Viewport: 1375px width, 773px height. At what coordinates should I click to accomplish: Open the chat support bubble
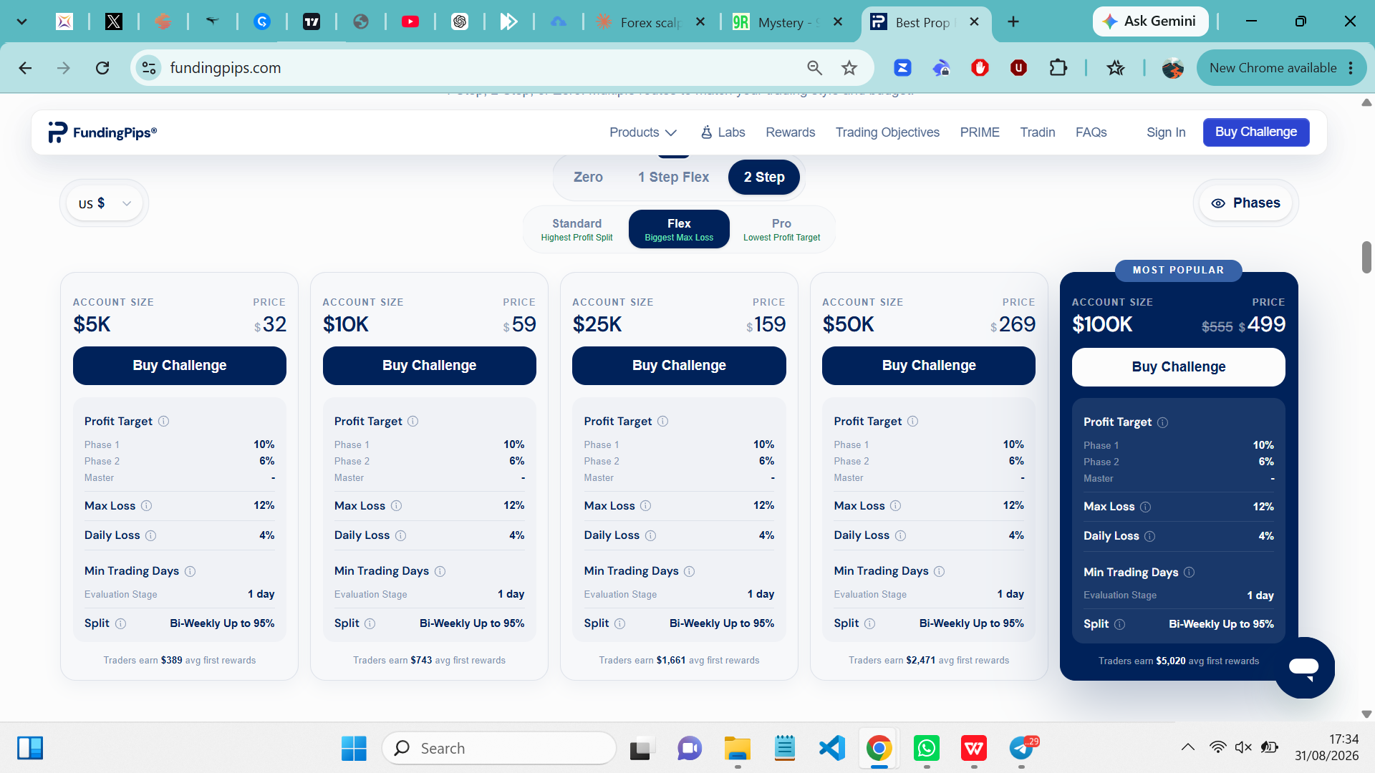coord(1303,667)
